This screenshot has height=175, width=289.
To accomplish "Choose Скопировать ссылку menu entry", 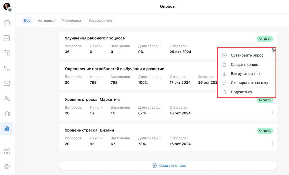I will pos(249,83).
